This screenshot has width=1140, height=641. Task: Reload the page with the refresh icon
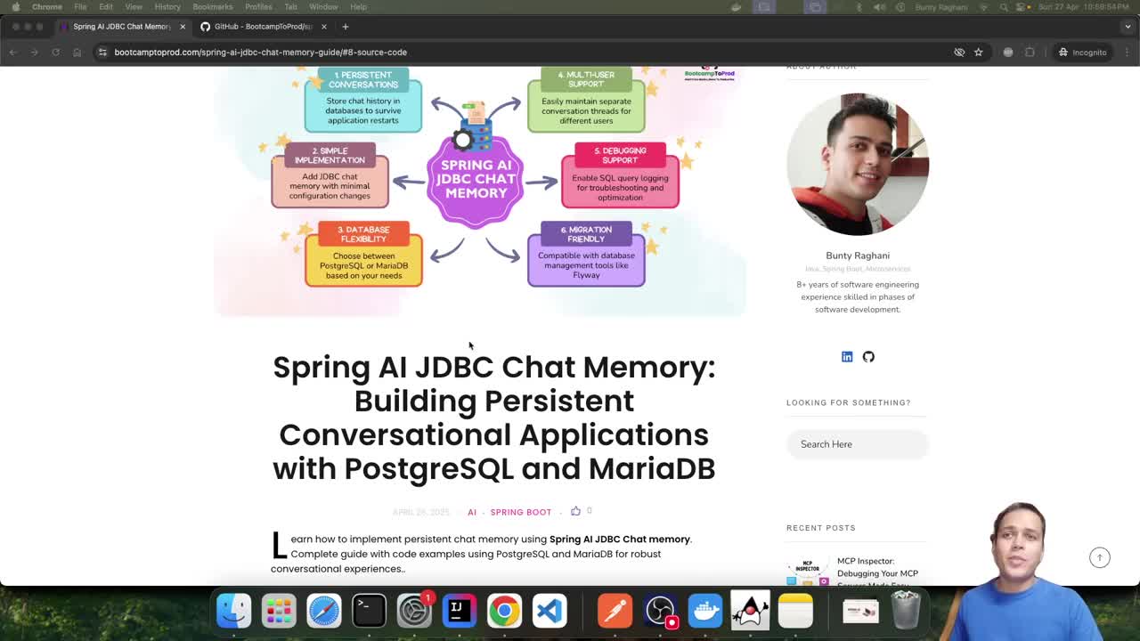55,53
